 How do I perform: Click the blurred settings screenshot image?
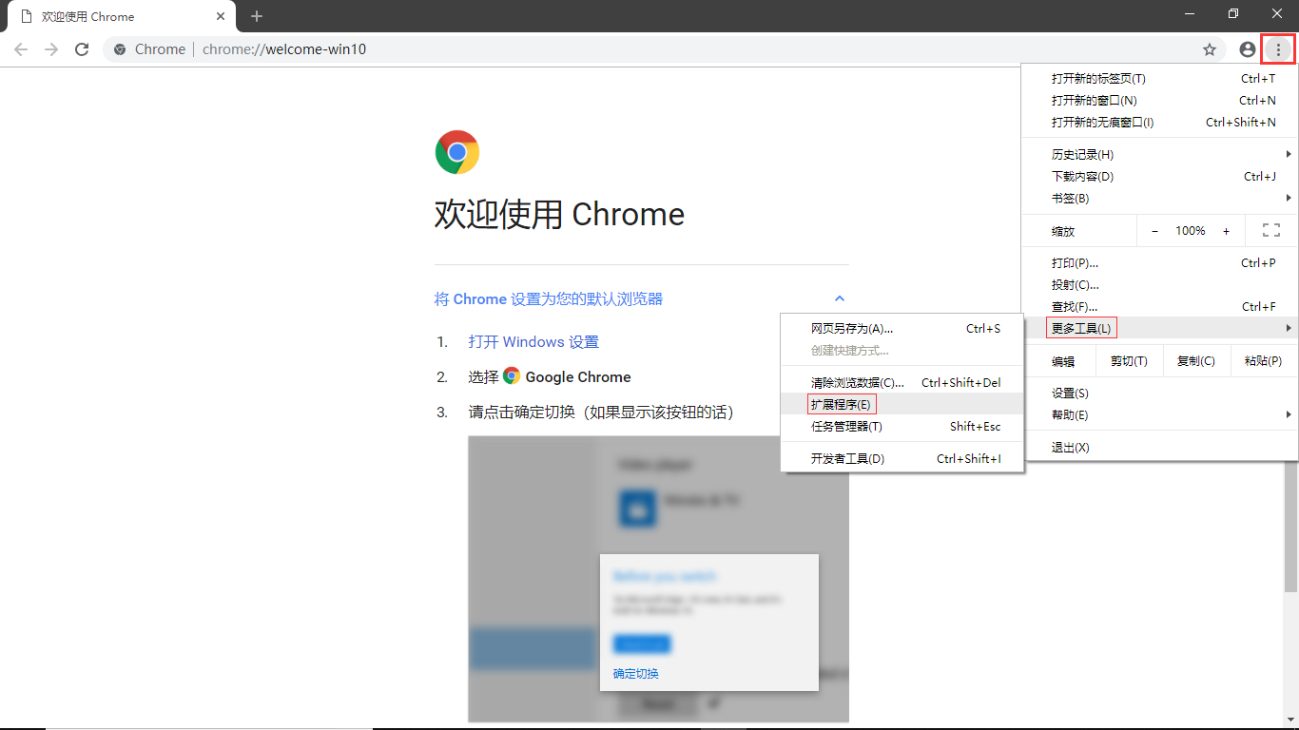658,579
